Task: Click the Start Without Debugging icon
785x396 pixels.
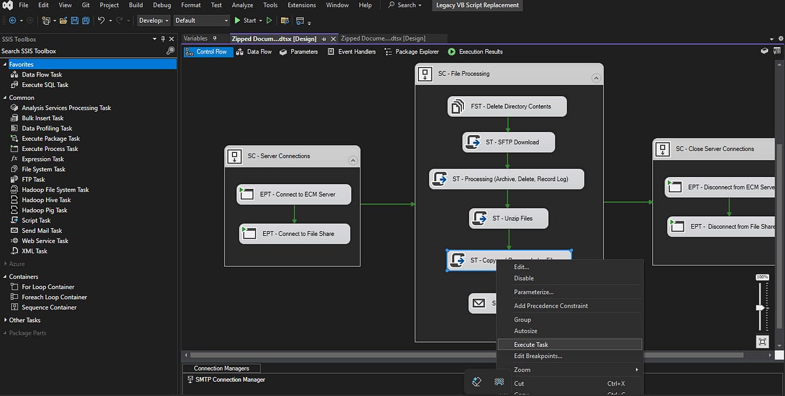Action: coord(269,21)
